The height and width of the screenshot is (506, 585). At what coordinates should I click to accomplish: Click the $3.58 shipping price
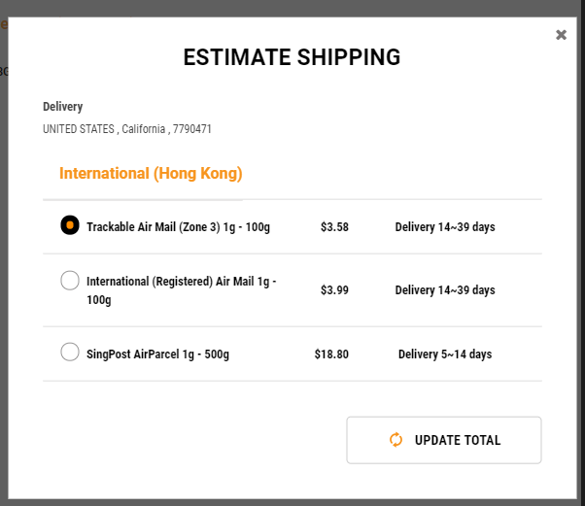[334, 226]
